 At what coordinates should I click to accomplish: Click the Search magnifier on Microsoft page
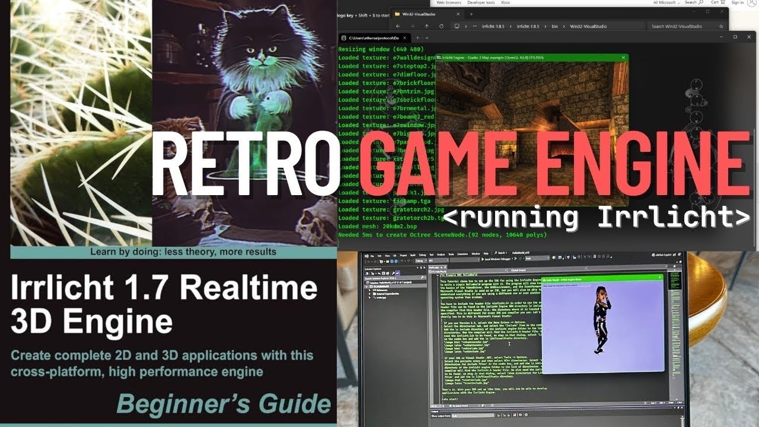click(x=701, y=2)
